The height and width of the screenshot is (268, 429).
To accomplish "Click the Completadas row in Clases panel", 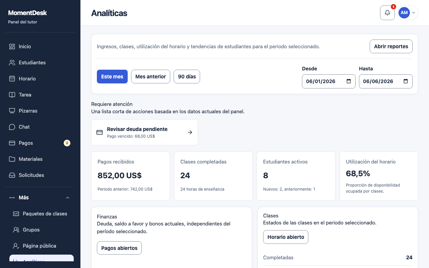I will click(x=338, y=258).
